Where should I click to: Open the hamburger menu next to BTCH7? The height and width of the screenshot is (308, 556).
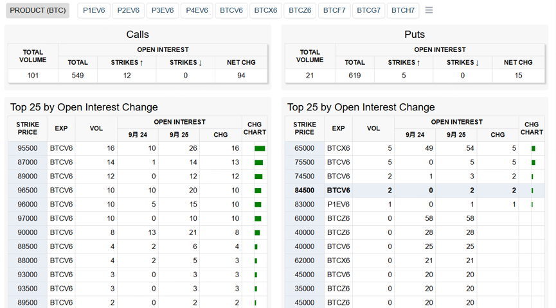(429, 10)
